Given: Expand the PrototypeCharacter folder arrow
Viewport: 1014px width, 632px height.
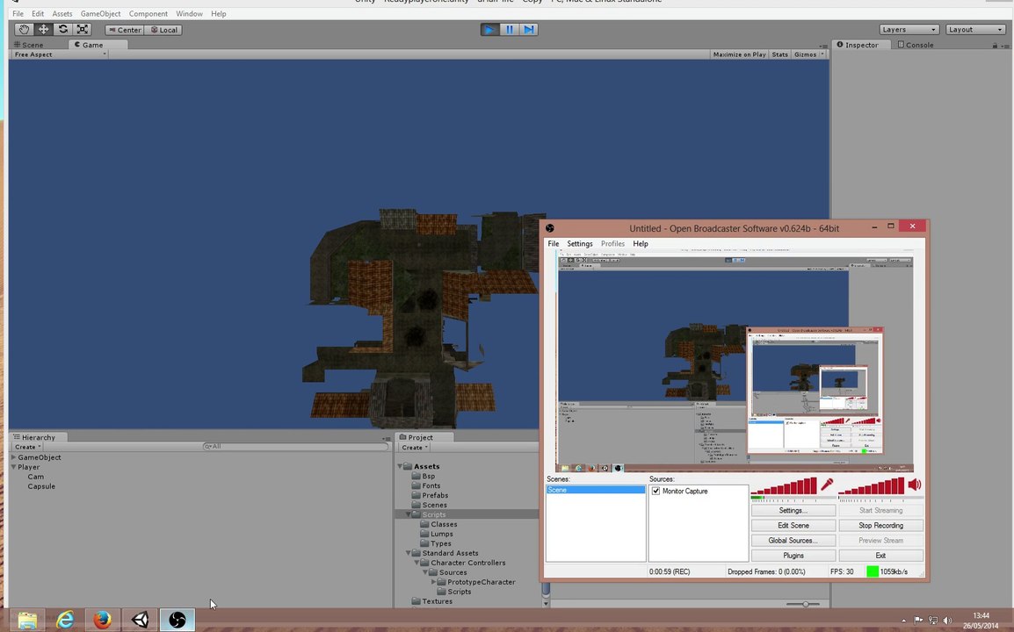Looking at the screenshot, I should pyautogui.click(x=434, y=582).
